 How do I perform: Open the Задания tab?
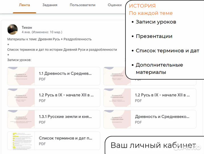click(x=50, y=5)
